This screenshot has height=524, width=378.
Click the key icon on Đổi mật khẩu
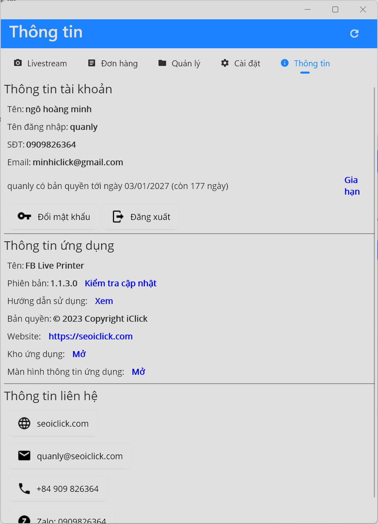click(x=24, y=216)
